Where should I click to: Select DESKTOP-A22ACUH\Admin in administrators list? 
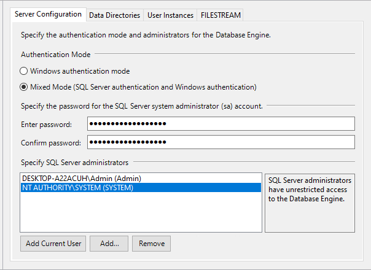(141, 179)
